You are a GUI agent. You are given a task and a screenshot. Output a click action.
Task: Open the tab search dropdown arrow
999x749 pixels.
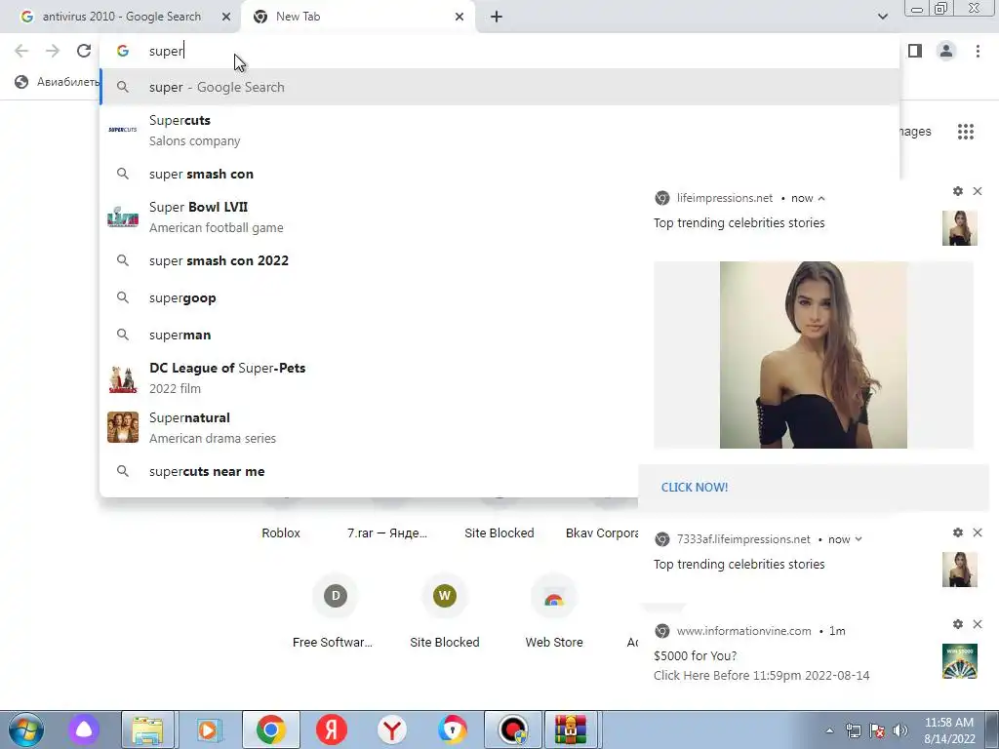pyautogui.click(x=882, y=17)
